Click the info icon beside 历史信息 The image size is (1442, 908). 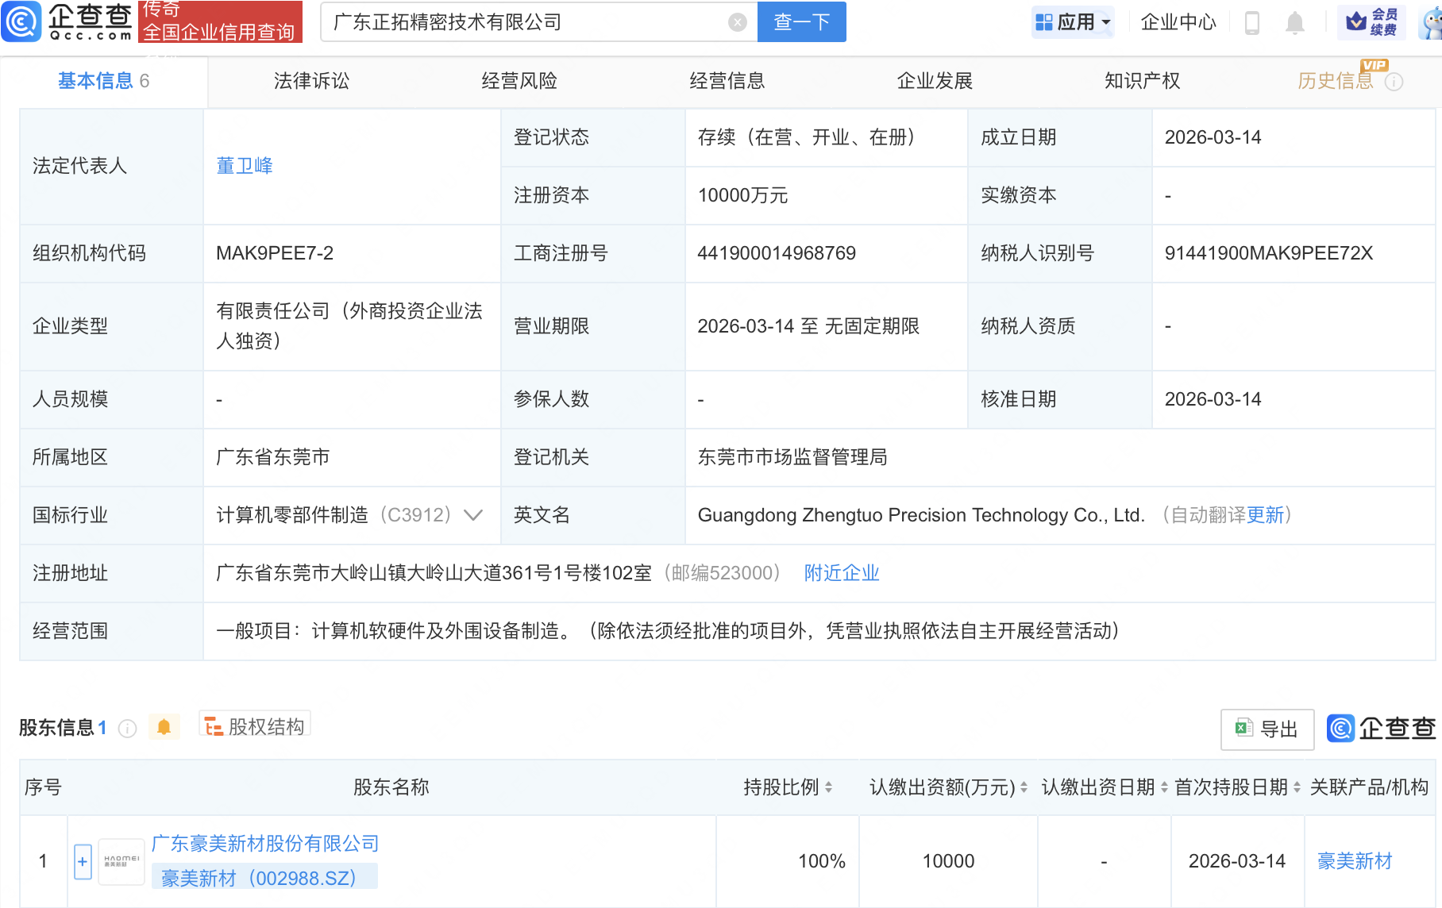click(x=1395, y=81)
